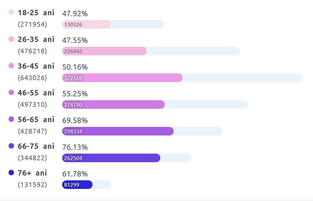This screenshot has height=201, width=313.
Task: Select the 76+ ani age group label
Action: [x=32, y=173]
